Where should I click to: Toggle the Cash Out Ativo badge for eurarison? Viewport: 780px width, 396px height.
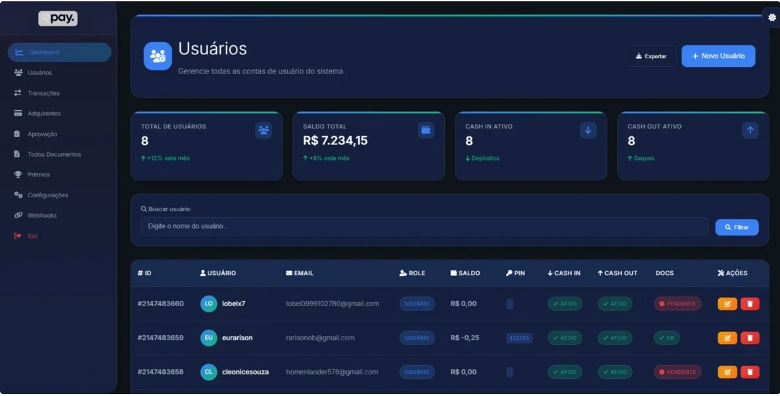pos(614,338)
